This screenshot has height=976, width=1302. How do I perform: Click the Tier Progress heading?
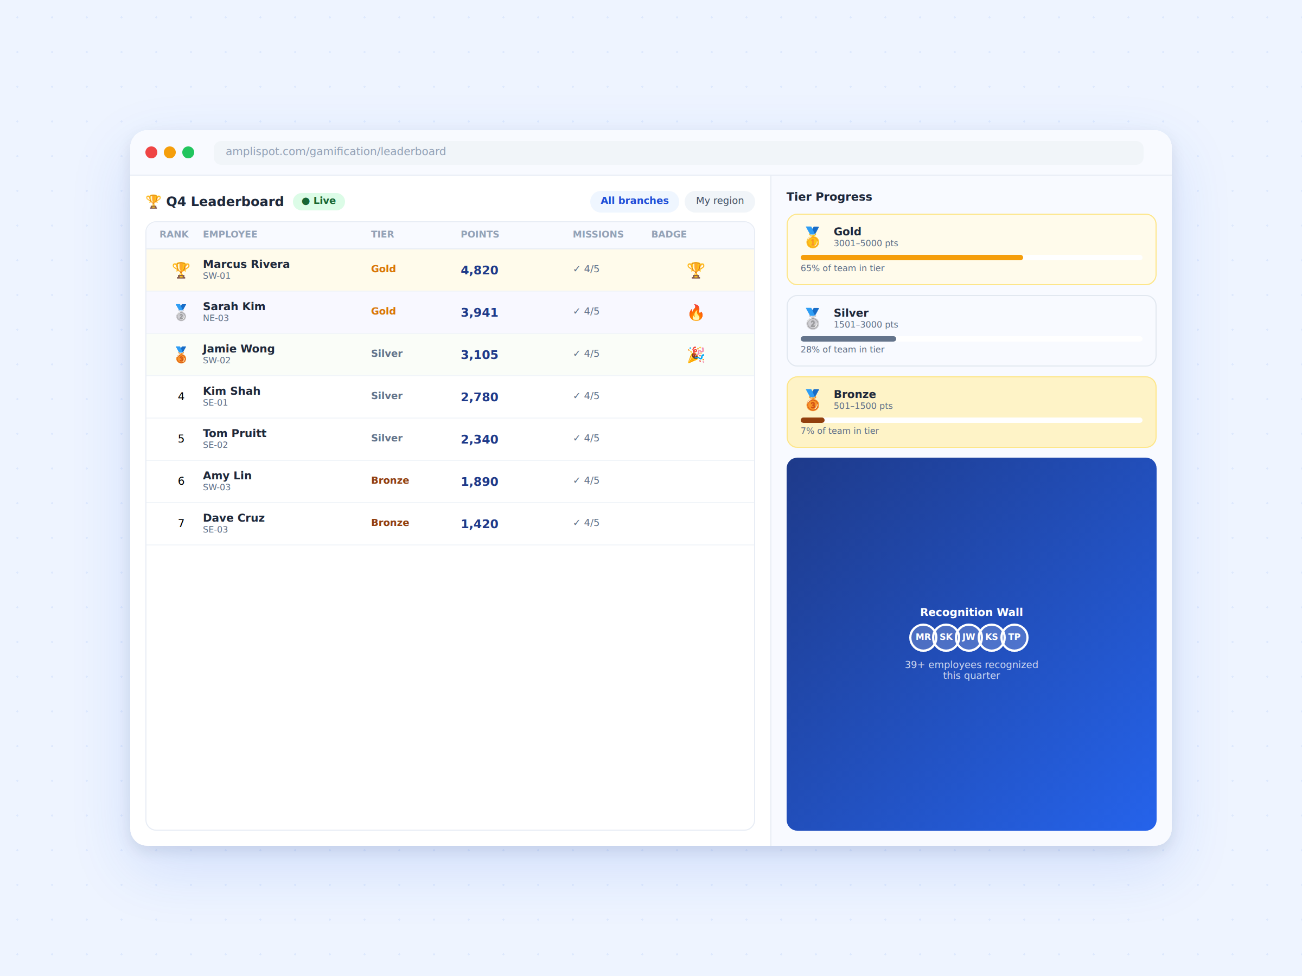point(829,197)
